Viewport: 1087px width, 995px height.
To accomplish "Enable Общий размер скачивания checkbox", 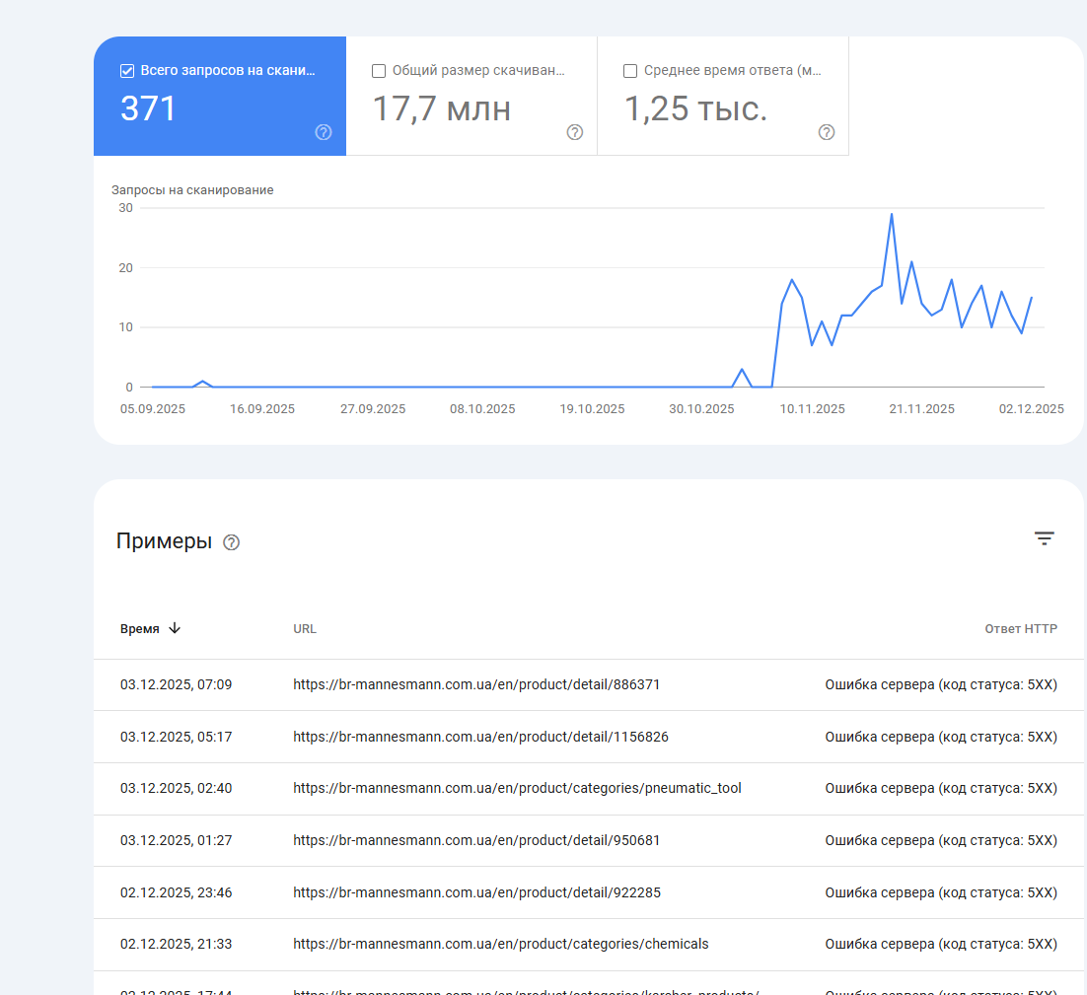I will [379, 71].
